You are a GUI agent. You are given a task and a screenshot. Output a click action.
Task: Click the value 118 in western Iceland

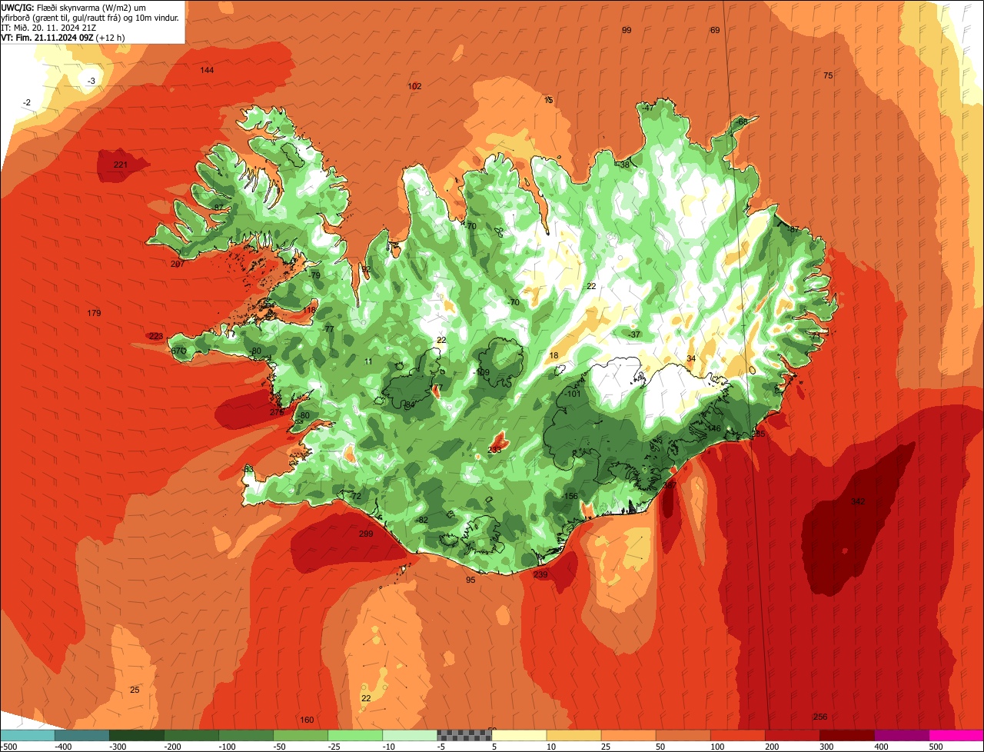(309, 310)
